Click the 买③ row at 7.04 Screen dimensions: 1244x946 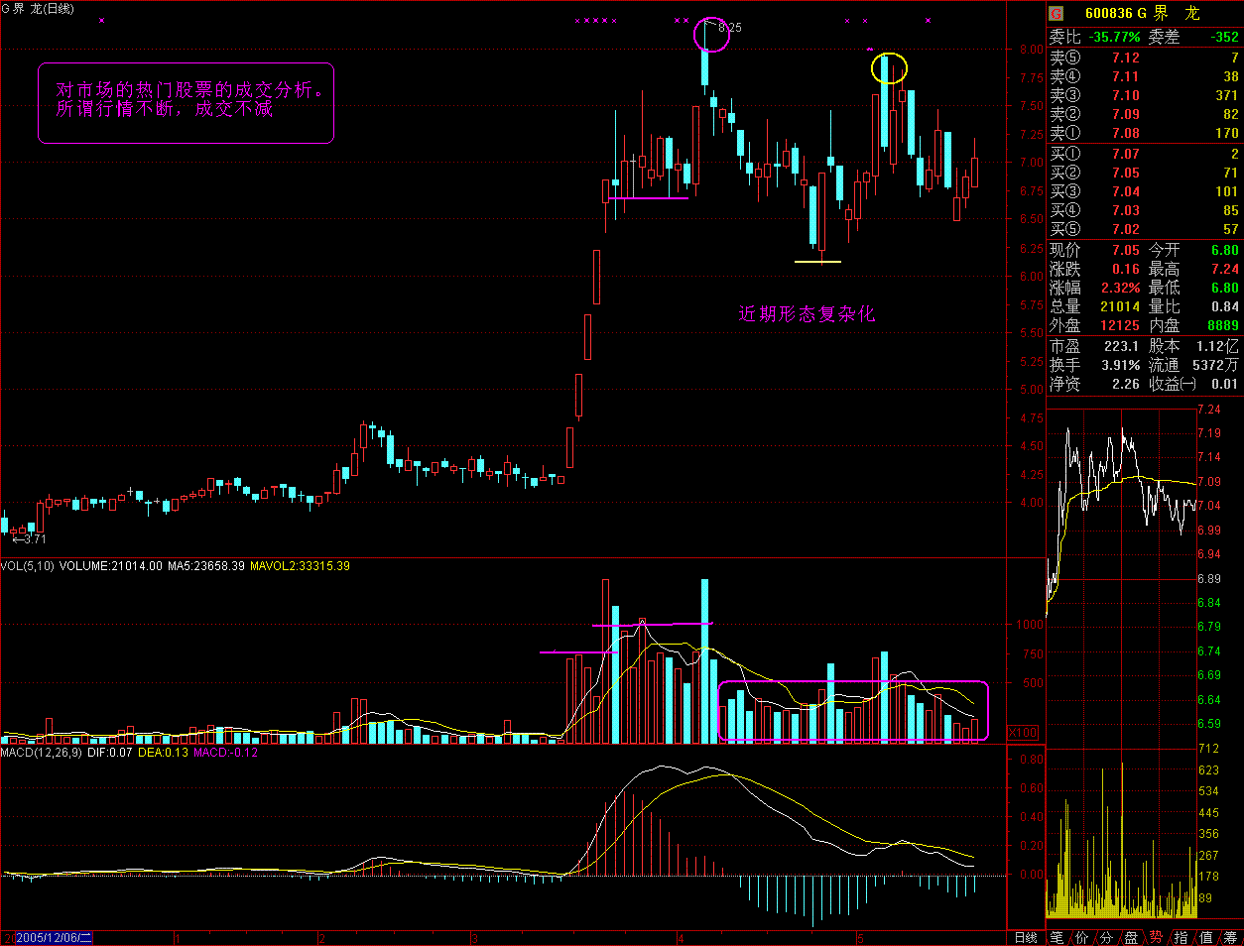click(x=1145, y=192)
